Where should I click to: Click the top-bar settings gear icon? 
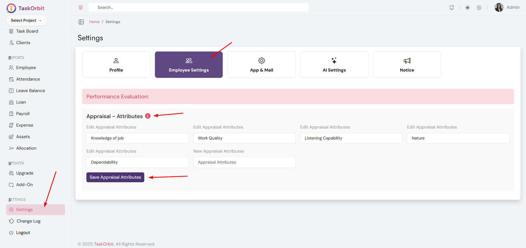[x=479, y=8]
